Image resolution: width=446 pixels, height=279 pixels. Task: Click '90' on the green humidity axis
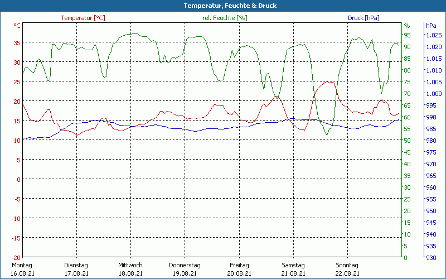408,47
